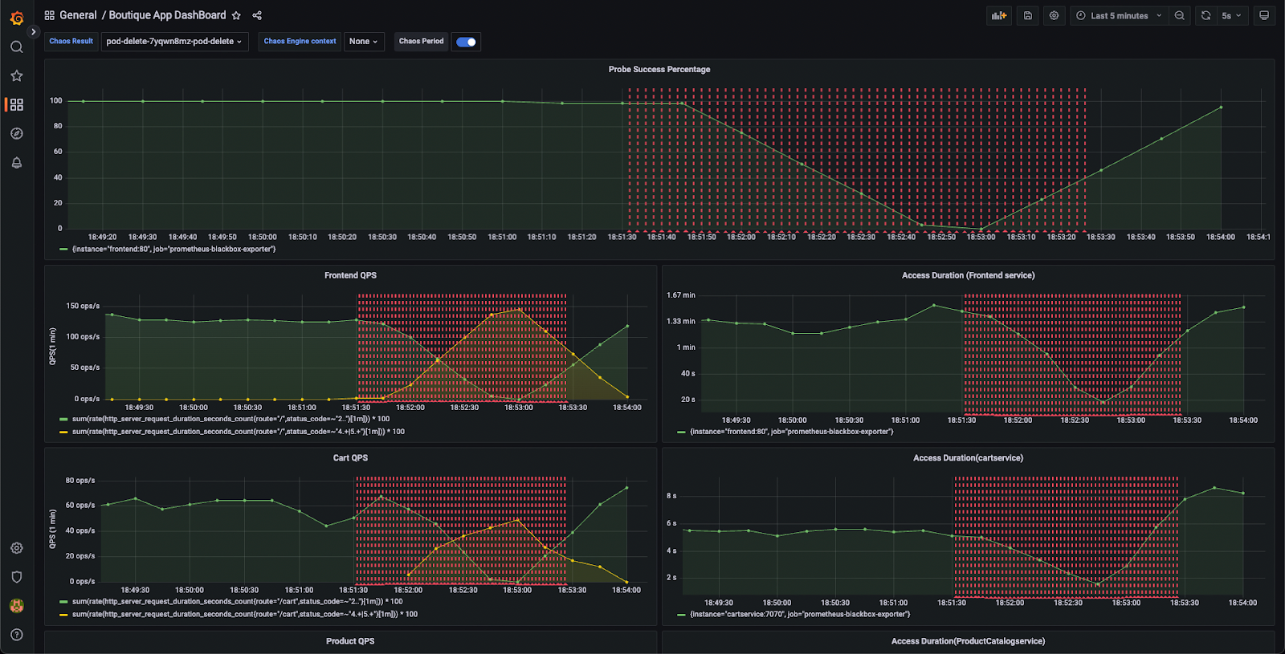Open the Frontend QPS panel title menu
The height and width of the screenshot is (654, 1285).
click(350, 275)
